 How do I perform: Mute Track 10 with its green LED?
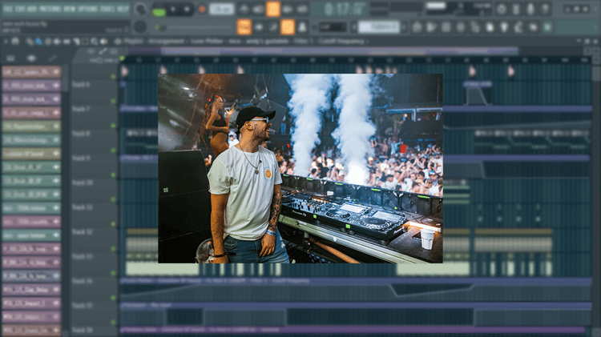pos(113,199)
